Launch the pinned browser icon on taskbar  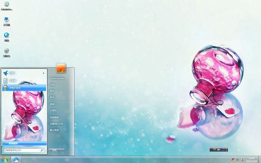[x=16, y=160]
